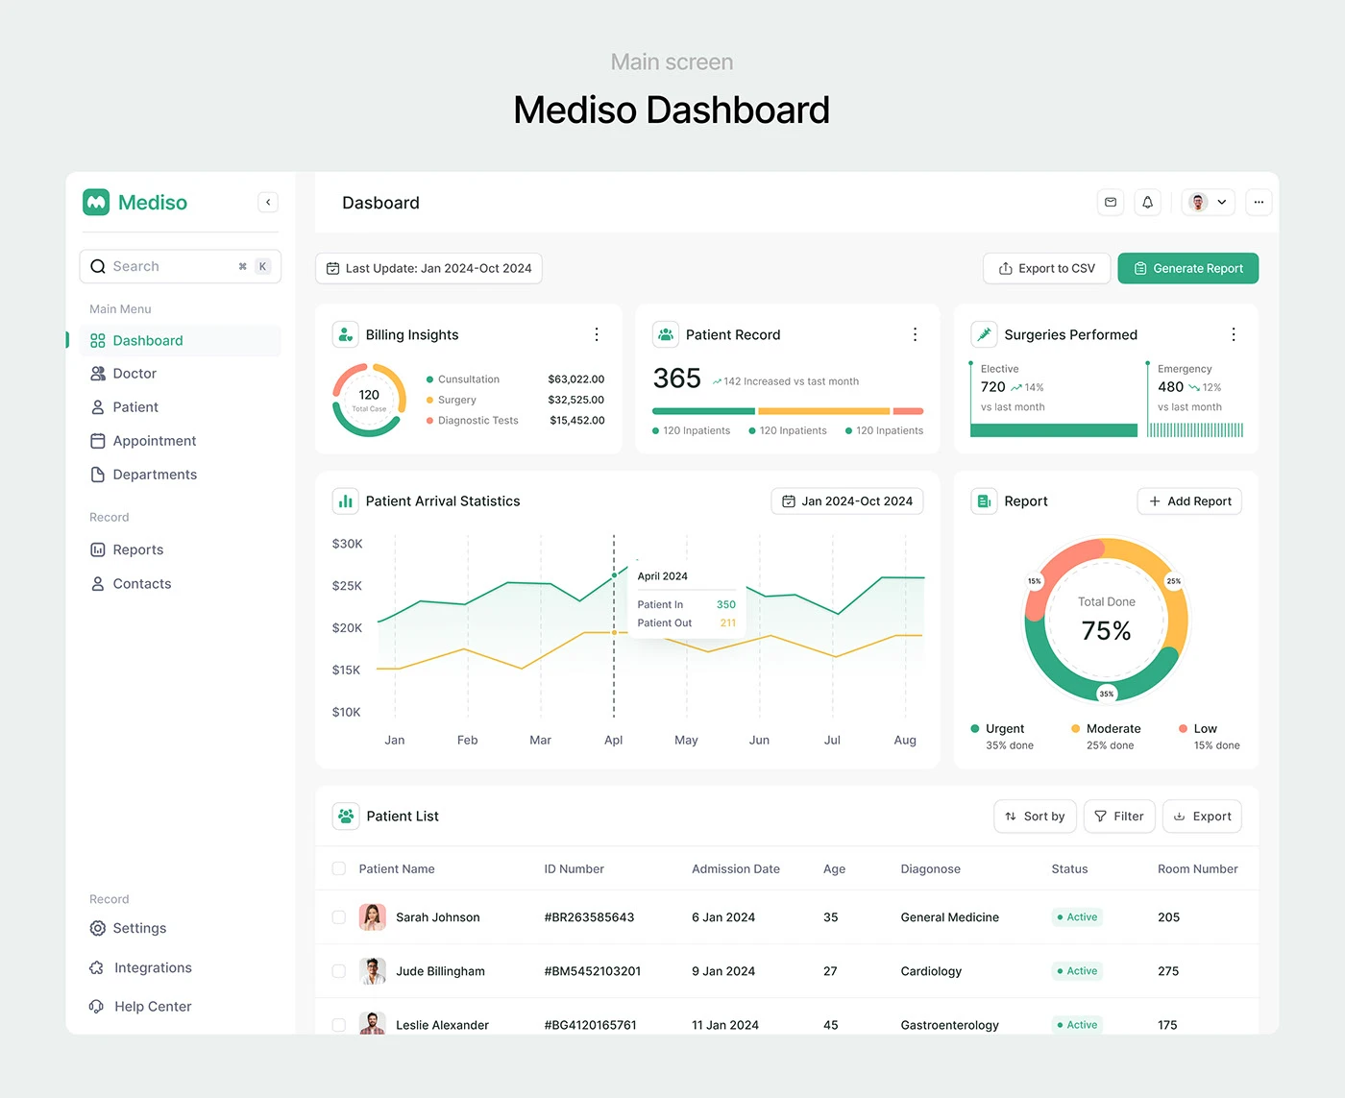The image size is (1345, 1098).
Task: Click the Report card icon
Action: click(984, 501)
